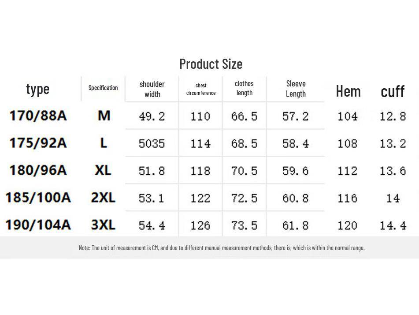Screen dimensions: 419x315
Task: Click the measurement note text
Action: 222,248
